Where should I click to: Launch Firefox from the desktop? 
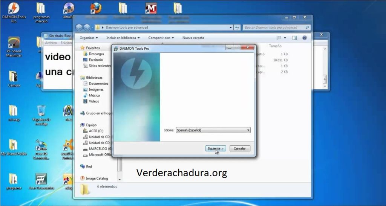pos(96,8)
